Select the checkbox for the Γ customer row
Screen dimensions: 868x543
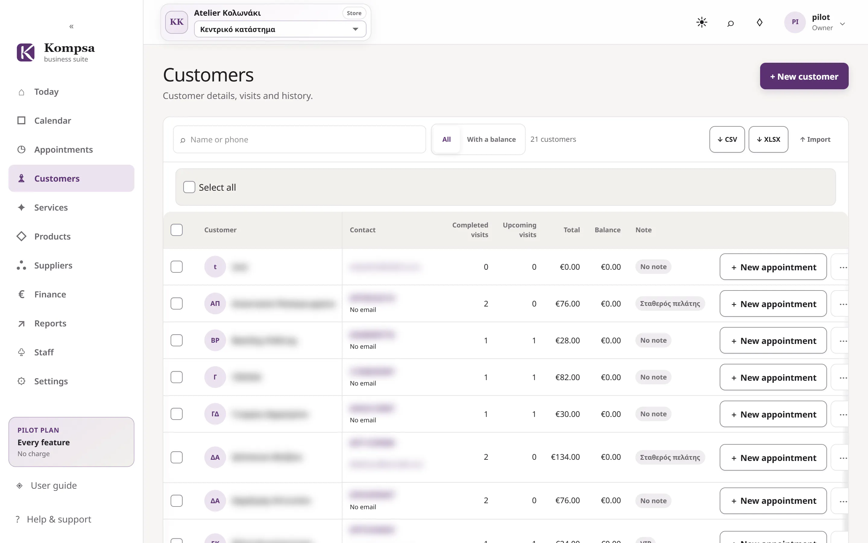[177, 377]
